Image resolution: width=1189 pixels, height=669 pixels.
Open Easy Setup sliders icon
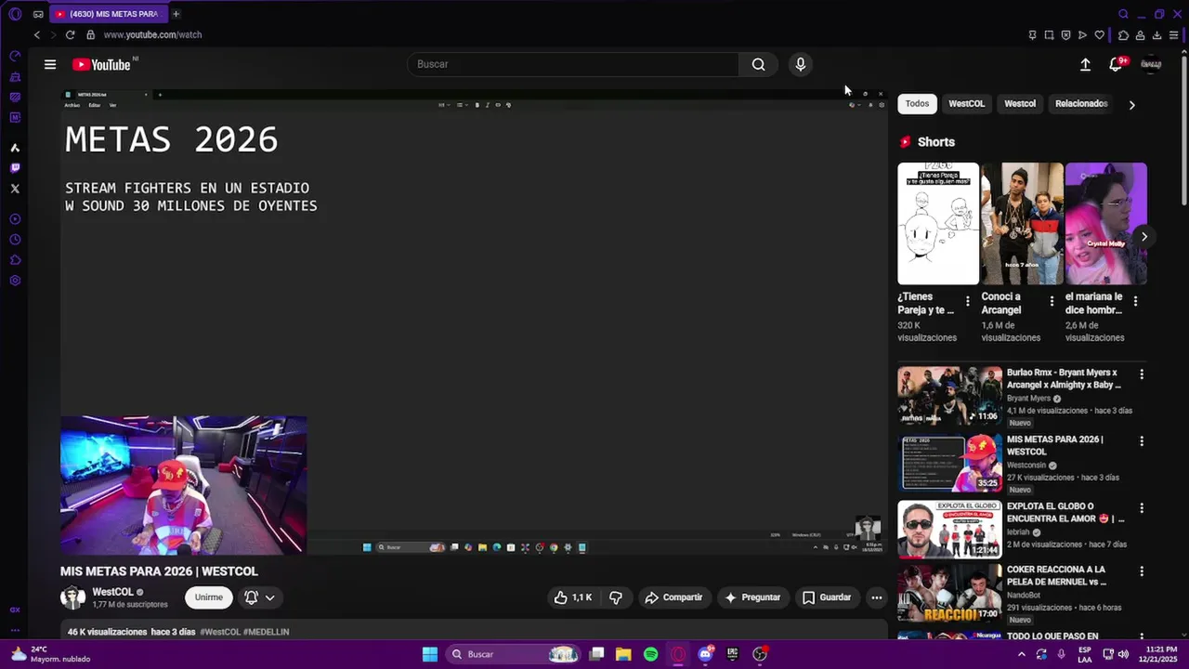[x=1174, y=35]
